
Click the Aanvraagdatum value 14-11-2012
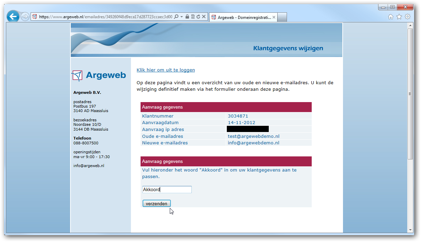click(242, 123)
